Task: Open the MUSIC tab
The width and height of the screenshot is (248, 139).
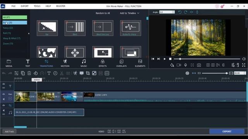Action: tap(84, 63)
